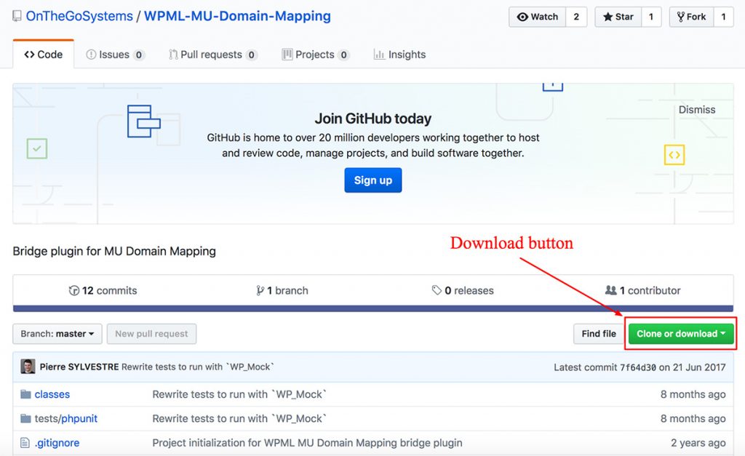Click the classes folder icon

tap(25, 394)
